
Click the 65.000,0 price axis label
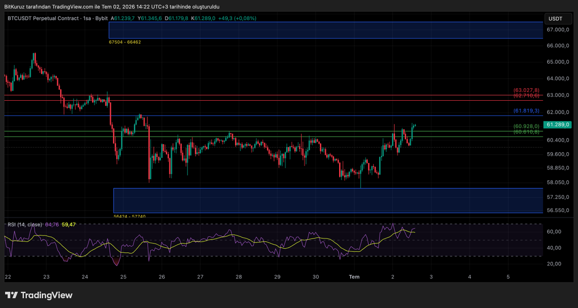coord(558,62)
